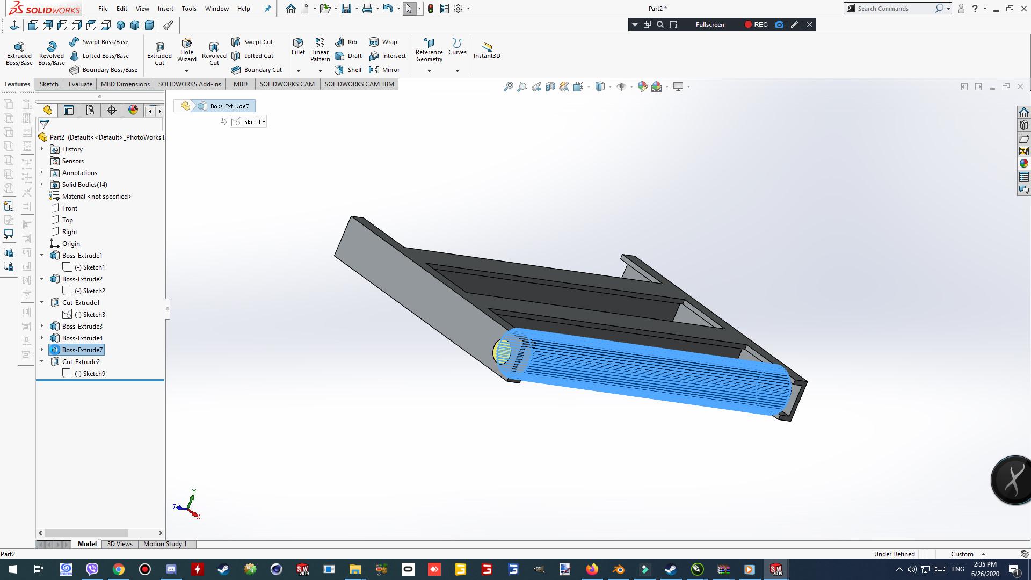
Task: Click the Shell tool
Action: pyautogui.click(x=348, y=70)
